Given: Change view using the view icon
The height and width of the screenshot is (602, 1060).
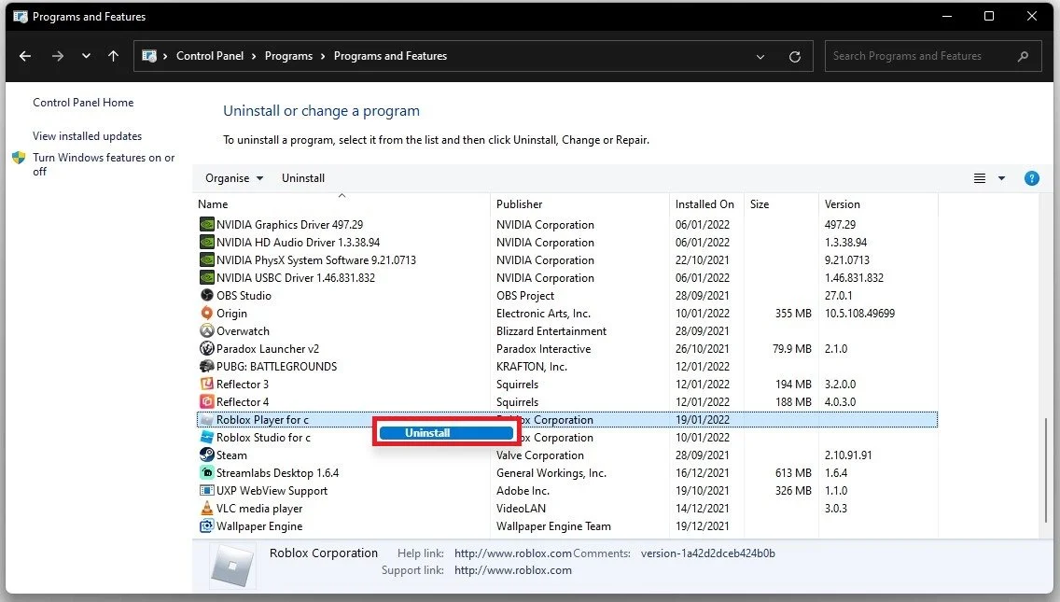Looking at the screenshot, I should pyautogui.click(x=980, y=178).
